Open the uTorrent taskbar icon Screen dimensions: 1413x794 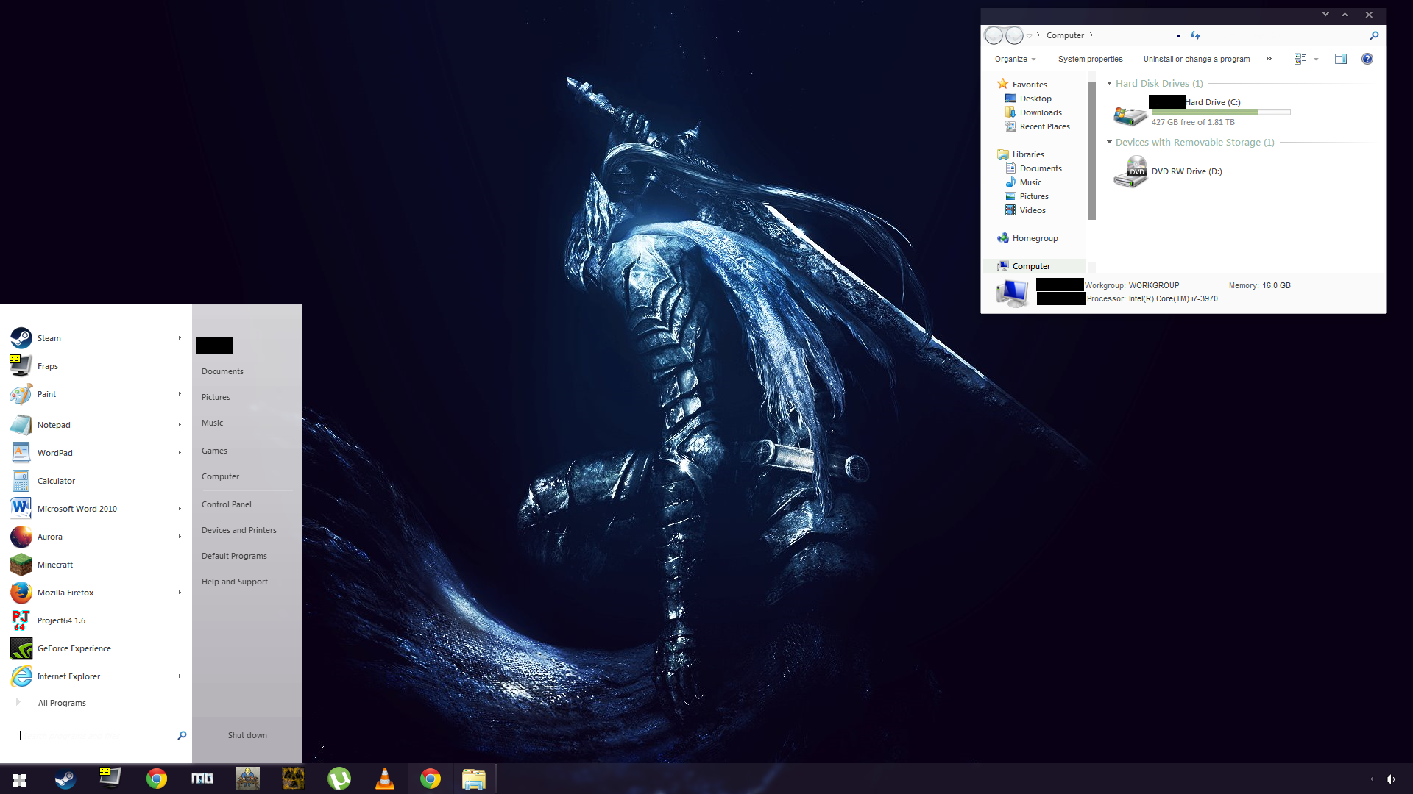[x=339, y=779]
